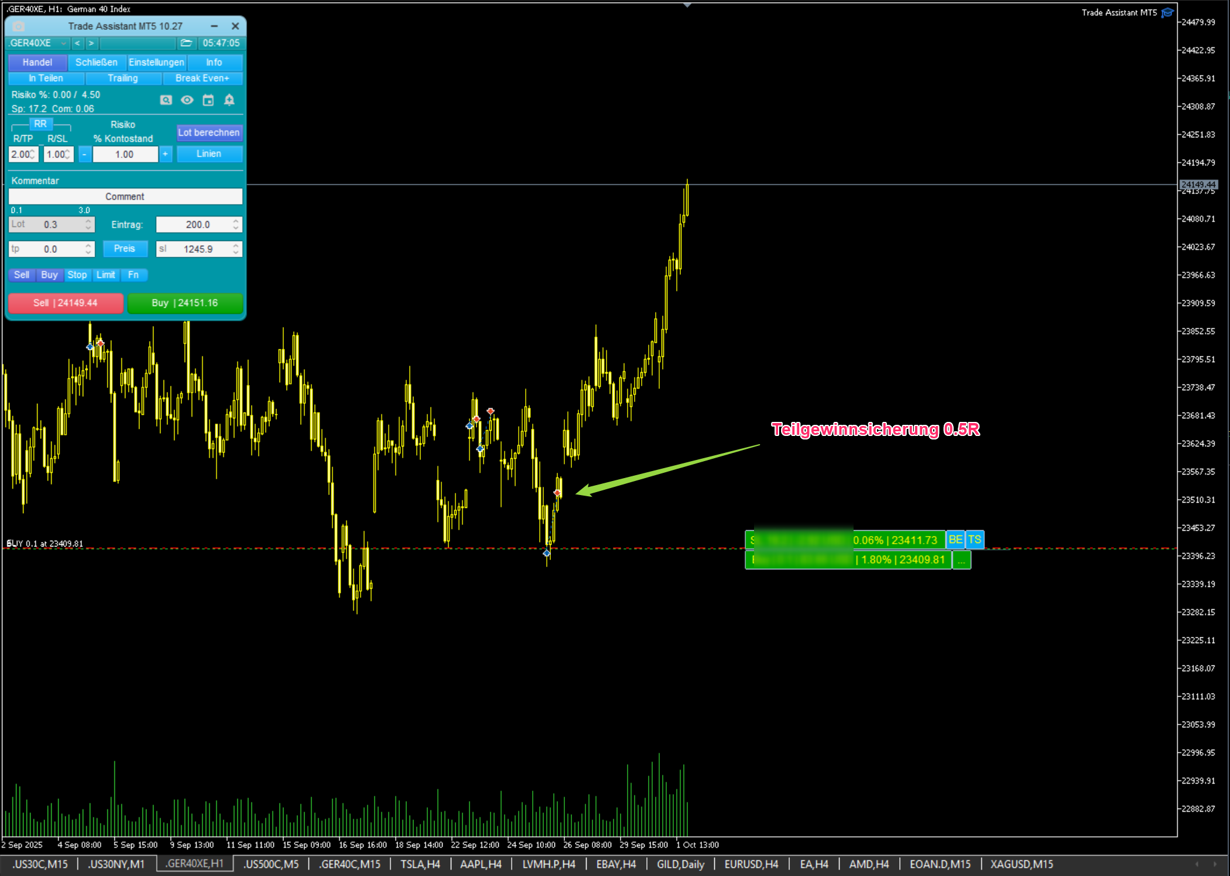This screenshot has width=1230, height=876.
Task: Click the Trade Assistant MT5 graduation cap icon
Action: pyautogui.click(x=1167, y=12)
